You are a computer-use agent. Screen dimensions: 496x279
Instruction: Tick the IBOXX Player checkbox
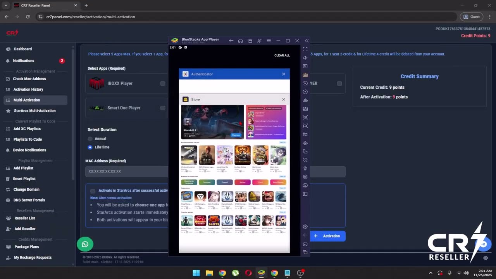click(163, 83)
